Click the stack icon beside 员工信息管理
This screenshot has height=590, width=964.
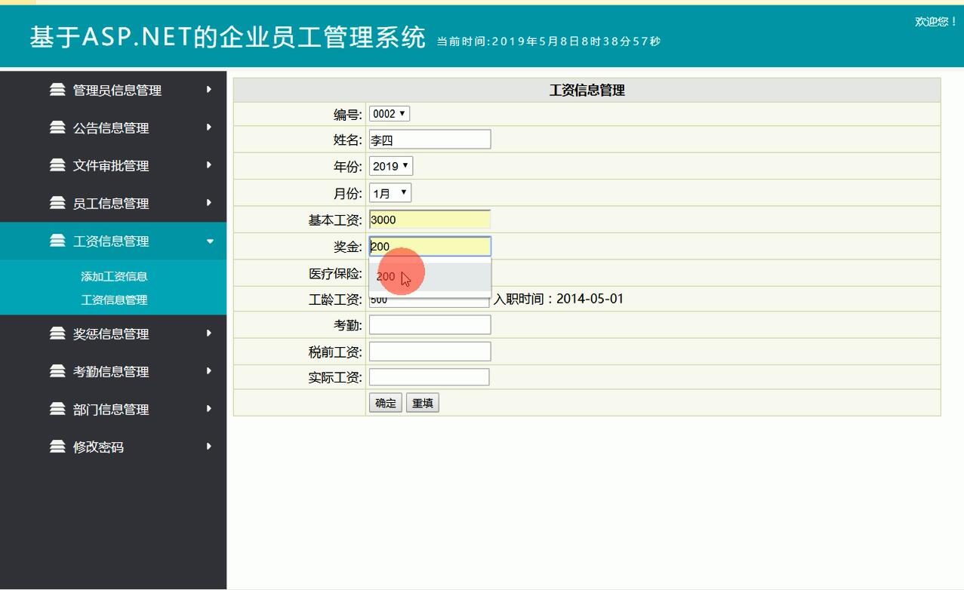tap(57, 203)
